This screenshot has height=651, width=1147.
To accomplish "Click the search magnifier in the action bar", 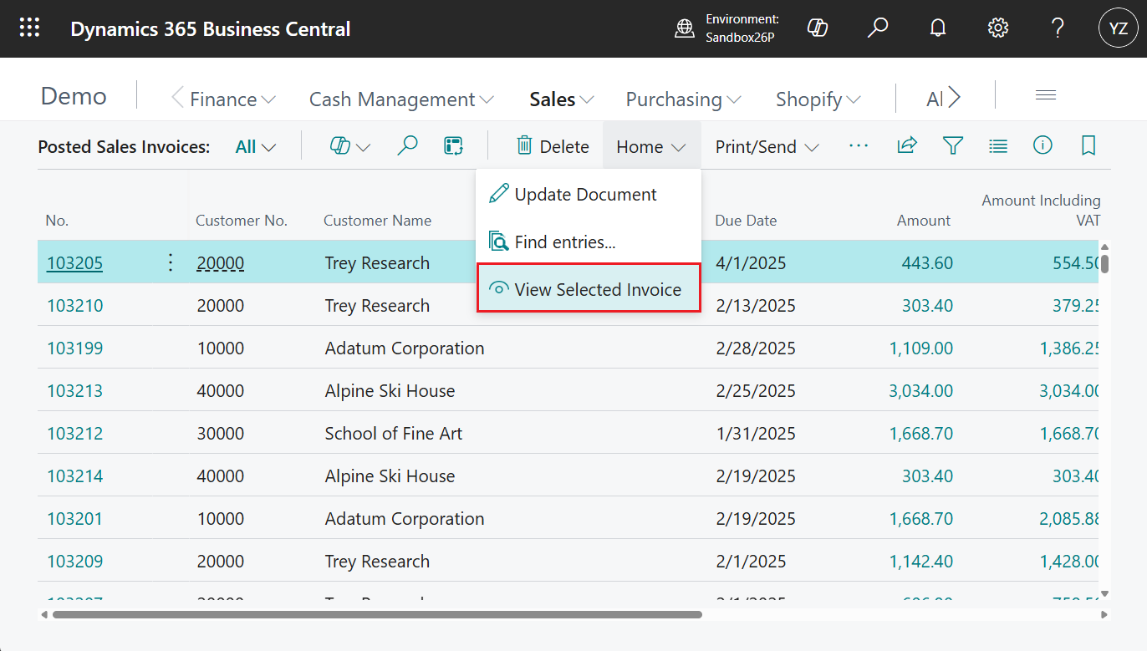I will [x=408, y=145].
